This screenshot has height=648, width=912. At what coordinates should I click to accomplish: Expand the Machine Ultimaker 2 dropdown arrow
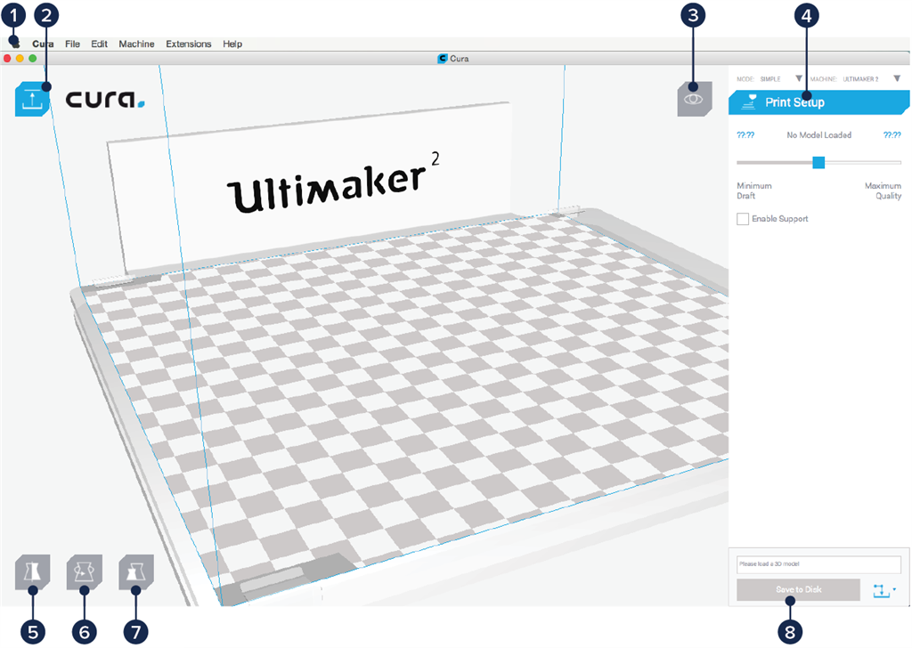tap(897, 78)
